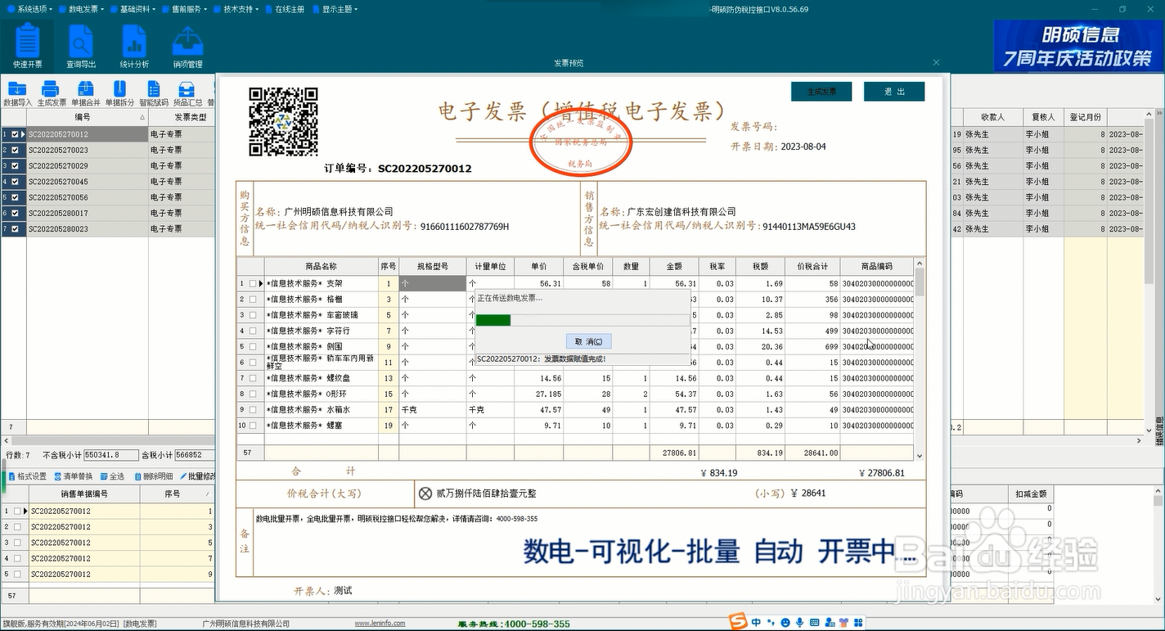Click the Sogou skin shirt icon
Screen dimensions: 1165x631
pos(844,623)
